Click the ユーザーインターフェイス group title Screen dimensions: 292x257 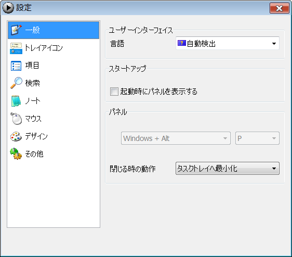141,30
